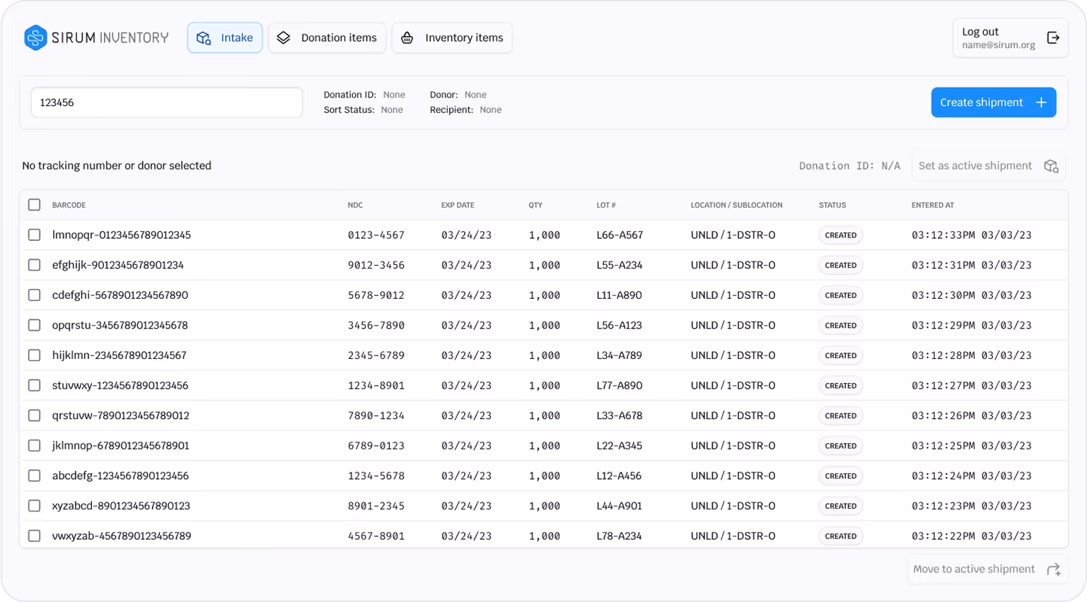The height and width of the screenshot is (602, 1087).
Task: Check the row efghijk-9012345678901234
Action: tap(34, 265)
